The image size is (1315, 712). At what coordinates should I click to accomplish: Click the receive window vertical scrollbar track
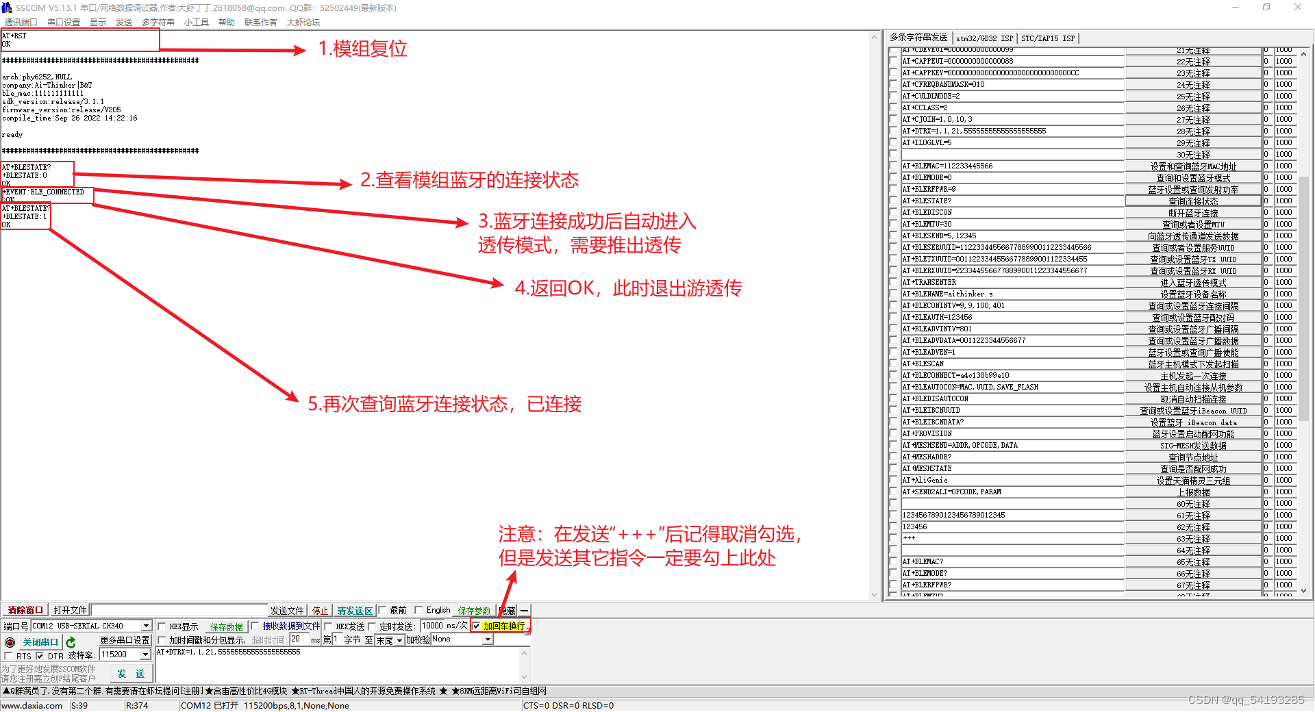tap(874, 316)
